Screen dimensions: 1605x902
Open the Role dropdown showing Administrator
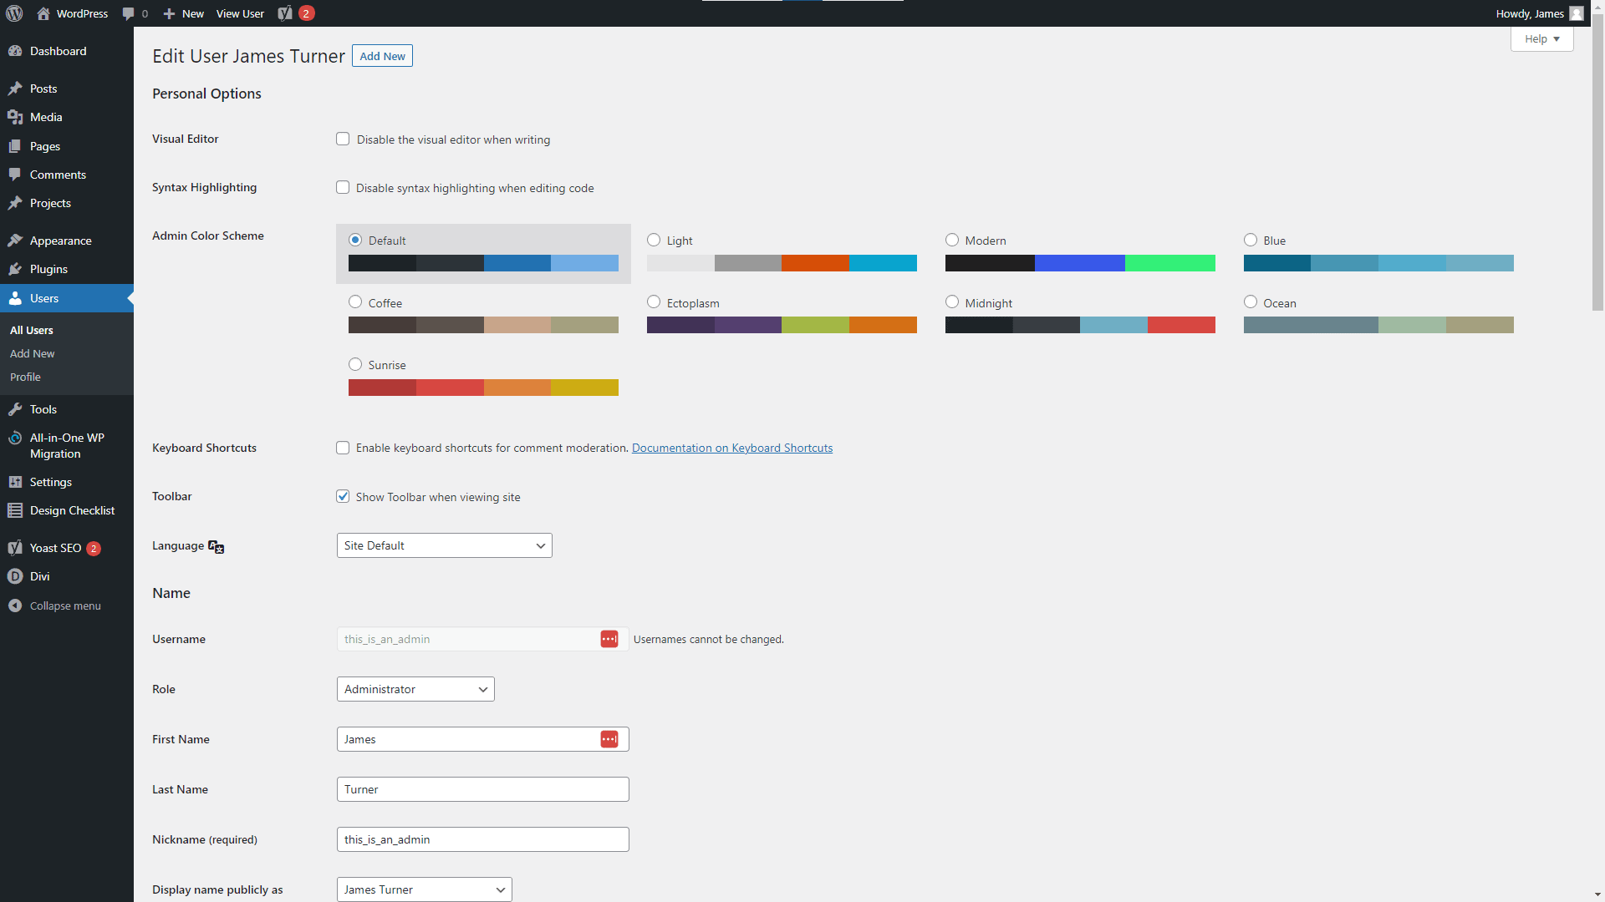coord(415,689)
